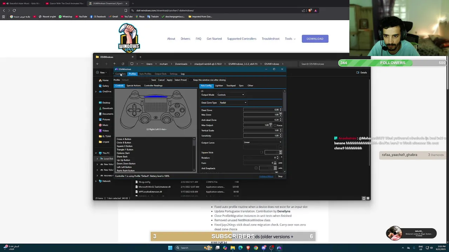449x252 pixels.
Task: Select 'Cross: A Button' in mapping list
Action: pyautogui.click(x=154, y=139)
